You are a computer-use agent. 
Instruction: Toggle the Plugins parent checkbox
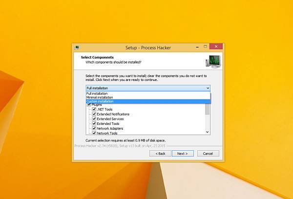click(89, 105)
